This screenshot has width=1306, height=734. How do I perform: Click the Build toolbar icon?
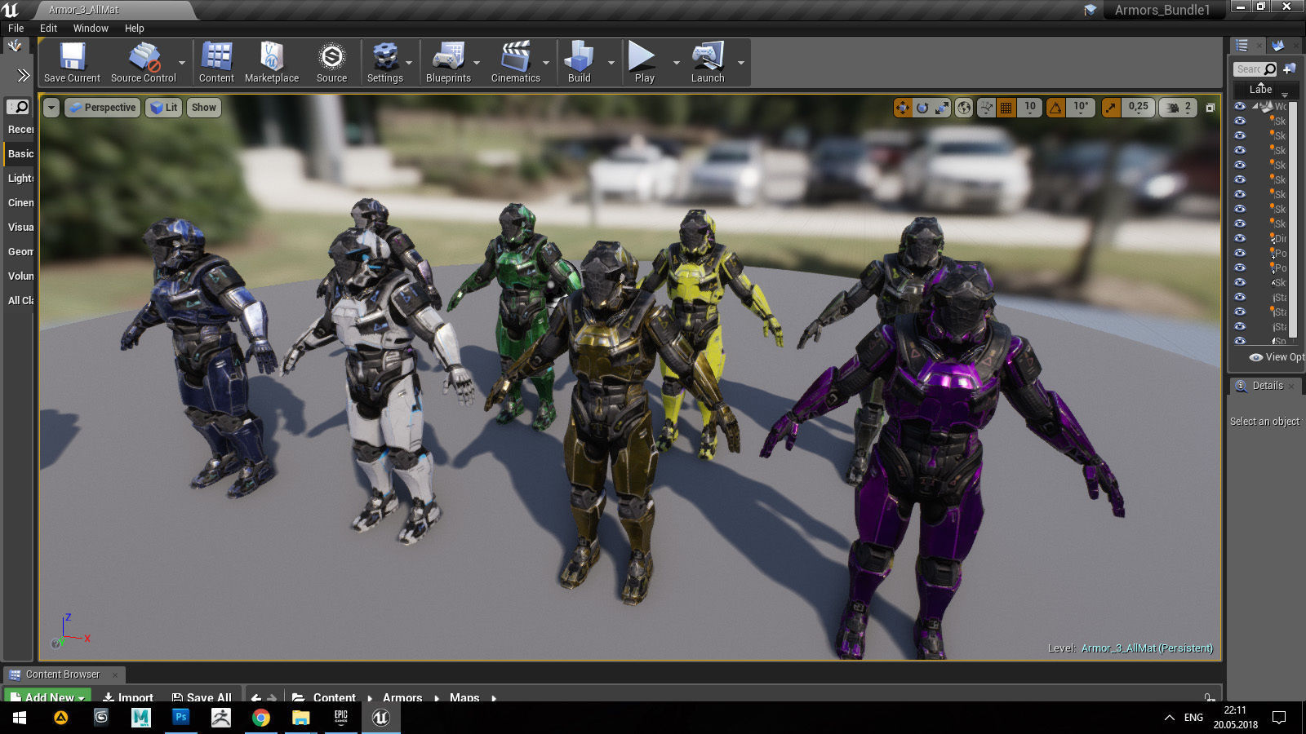point(579,57)
